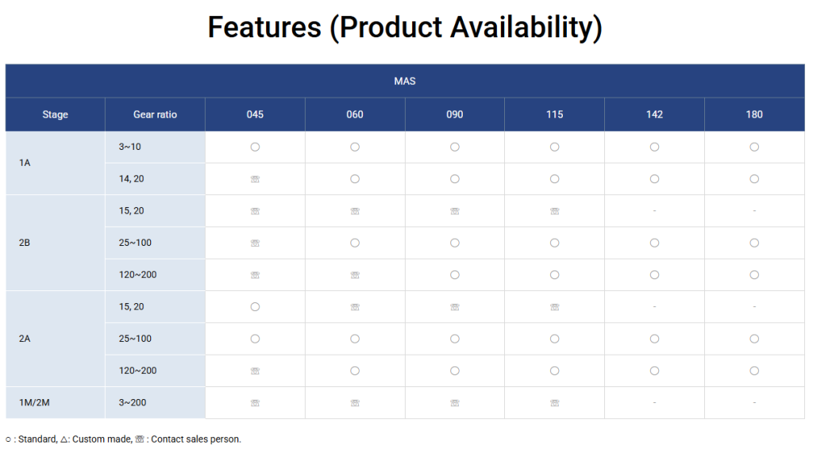Click the phone icon for 1A 14, 20 under 045
813x449 pixels.
(x=255, y=179)
